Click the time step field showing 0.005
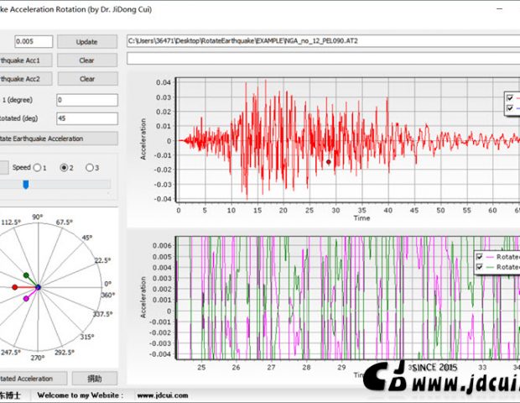 (34, 41)
